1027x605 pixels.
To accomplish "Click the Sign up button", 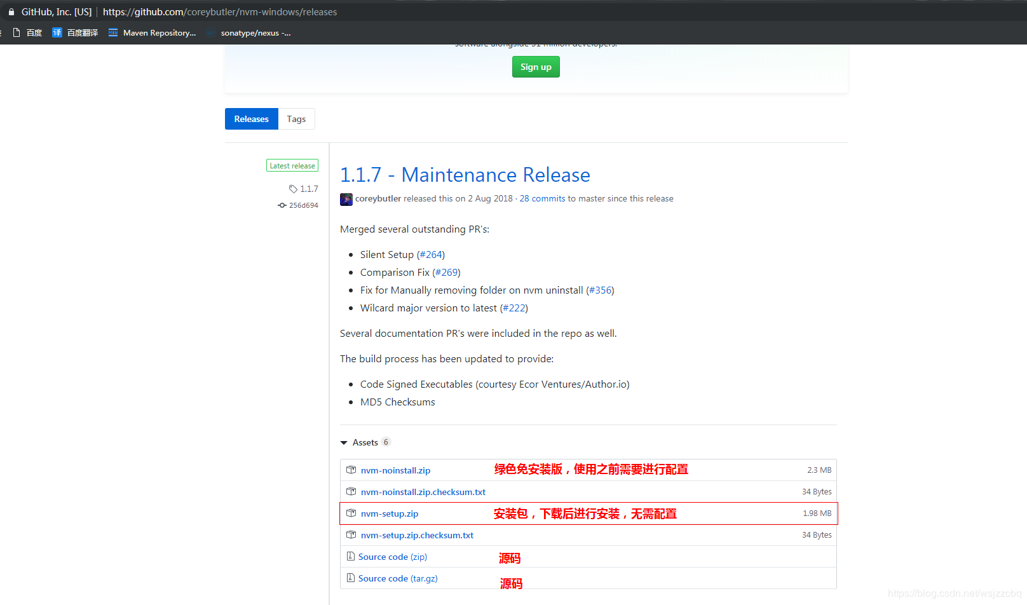I will 535,67.
